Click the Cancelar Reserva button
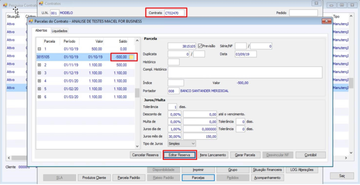The height and width of the screenshot is (185, 360). point(145,155)
